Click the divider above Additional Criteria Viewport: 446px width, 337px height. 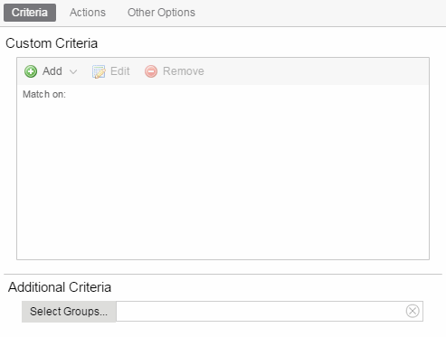pyautogui.click(x=223, y=274)
